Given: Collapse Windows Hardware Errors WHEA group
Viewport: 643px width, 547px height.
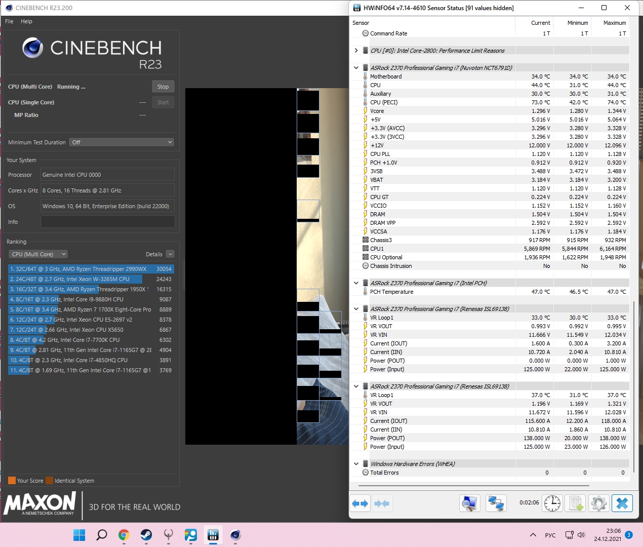Looking at the screenshot, I should (356, 464).
